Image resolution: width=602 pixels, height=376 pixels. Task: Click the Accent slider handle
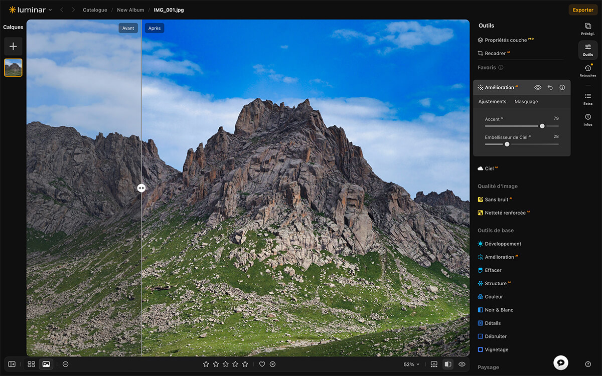pos(542,126)
